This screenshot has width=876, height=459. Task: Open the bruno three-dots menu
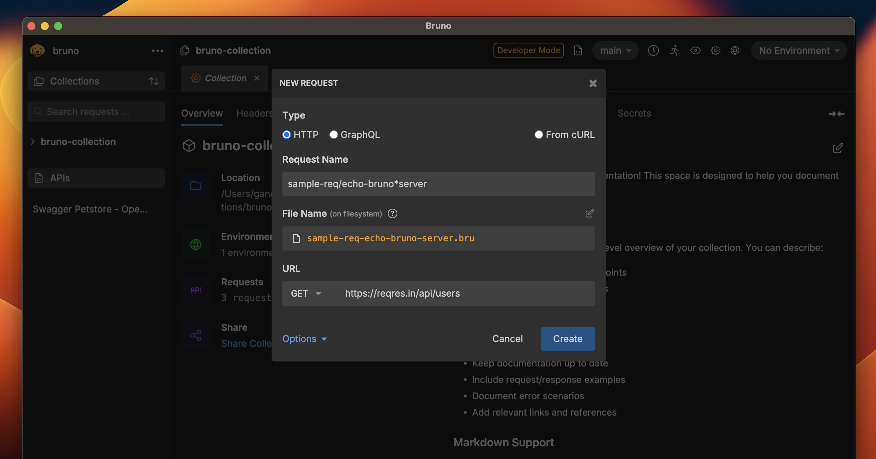click(x=157, y=51)
